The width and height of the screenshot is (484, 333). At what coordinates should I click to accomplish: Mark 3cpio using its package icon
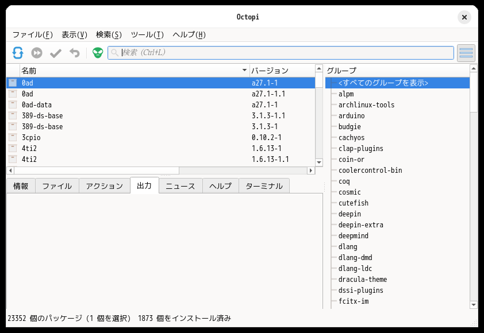click(13, 137)
